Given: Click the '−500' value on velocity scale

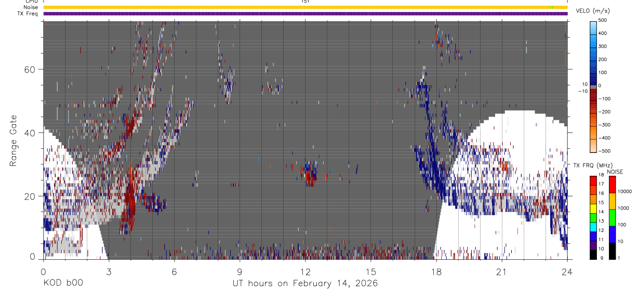Looking at the screenshot, I should [x=606, y=150].
